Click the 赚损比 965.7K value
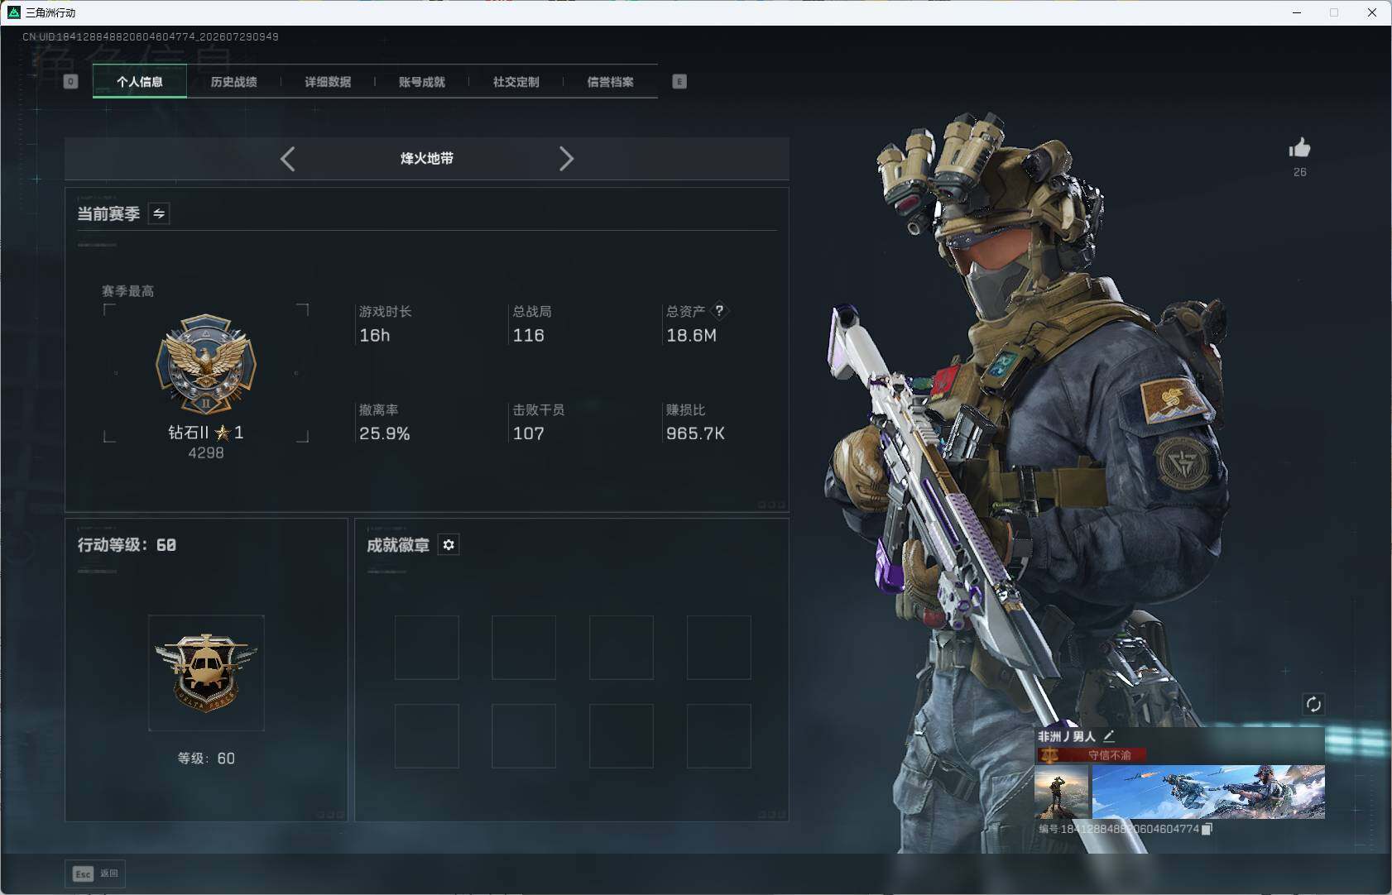1392x895 pixels. [696, 433]
